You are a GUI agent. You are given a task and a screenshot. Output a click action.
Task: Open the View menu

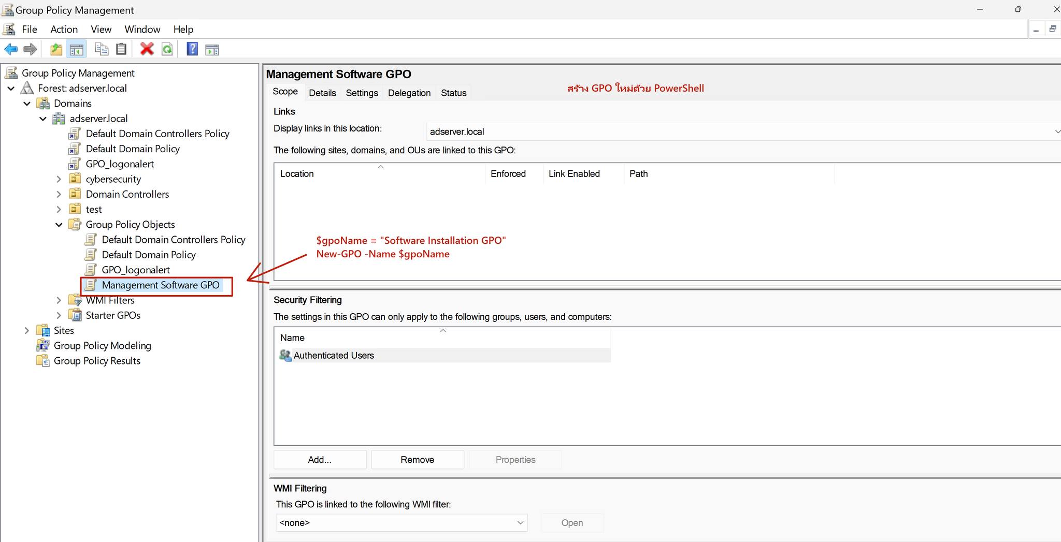(101, 30)
